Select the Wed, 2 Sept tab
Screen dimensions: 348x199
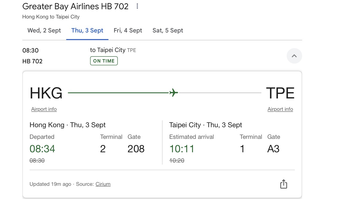click(44, 31)
